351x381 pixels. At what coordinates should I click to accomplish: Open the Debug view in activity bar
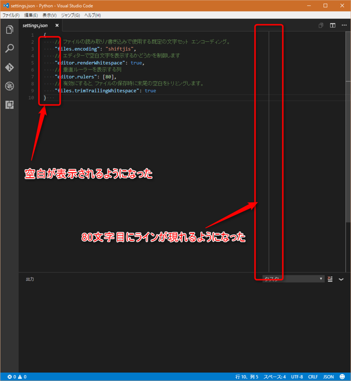9,86
